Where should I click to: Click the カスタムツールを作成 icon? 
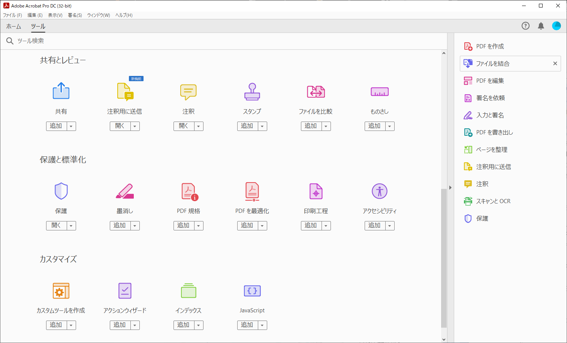(x=61, y=291)
